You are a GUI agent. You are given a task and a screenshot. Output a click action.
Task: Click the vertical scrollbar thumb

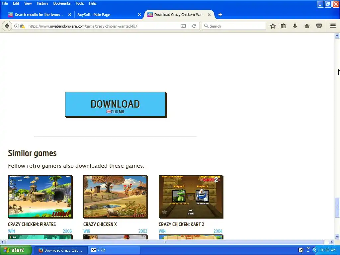[337, 208]
